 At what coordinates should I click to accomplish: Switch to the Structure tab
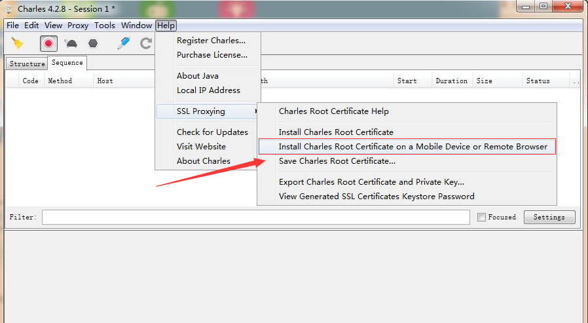(x=27, y=64)
